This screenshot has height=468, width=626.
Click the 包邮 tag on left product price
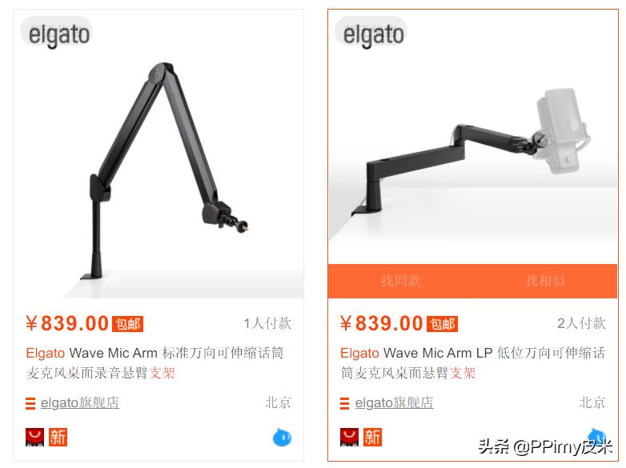click(x=128, y=324)
